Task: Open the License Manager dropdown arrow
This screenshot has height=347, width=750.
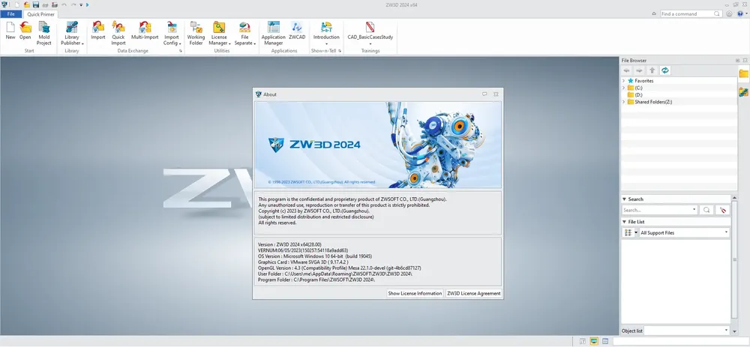Action: tap(230, 43)
